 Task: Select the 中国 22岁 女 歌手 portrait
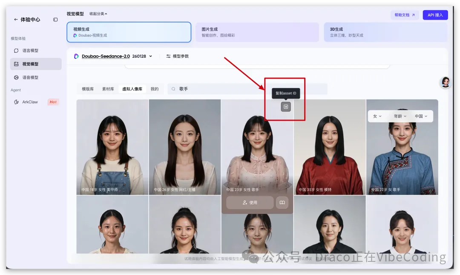(402, 147)
